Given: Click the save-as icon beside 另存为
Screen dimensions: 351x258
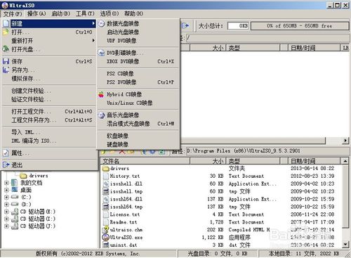Looking at the screenshot, I should click(x=6, y=70).
